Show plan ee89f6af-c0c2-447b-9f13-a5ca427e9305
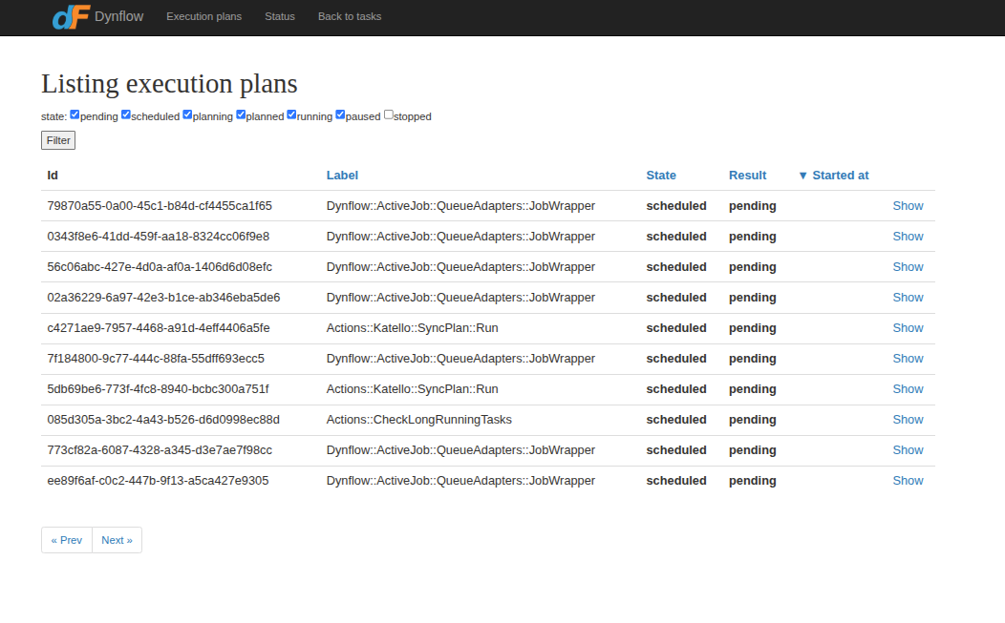 point(908,481)
